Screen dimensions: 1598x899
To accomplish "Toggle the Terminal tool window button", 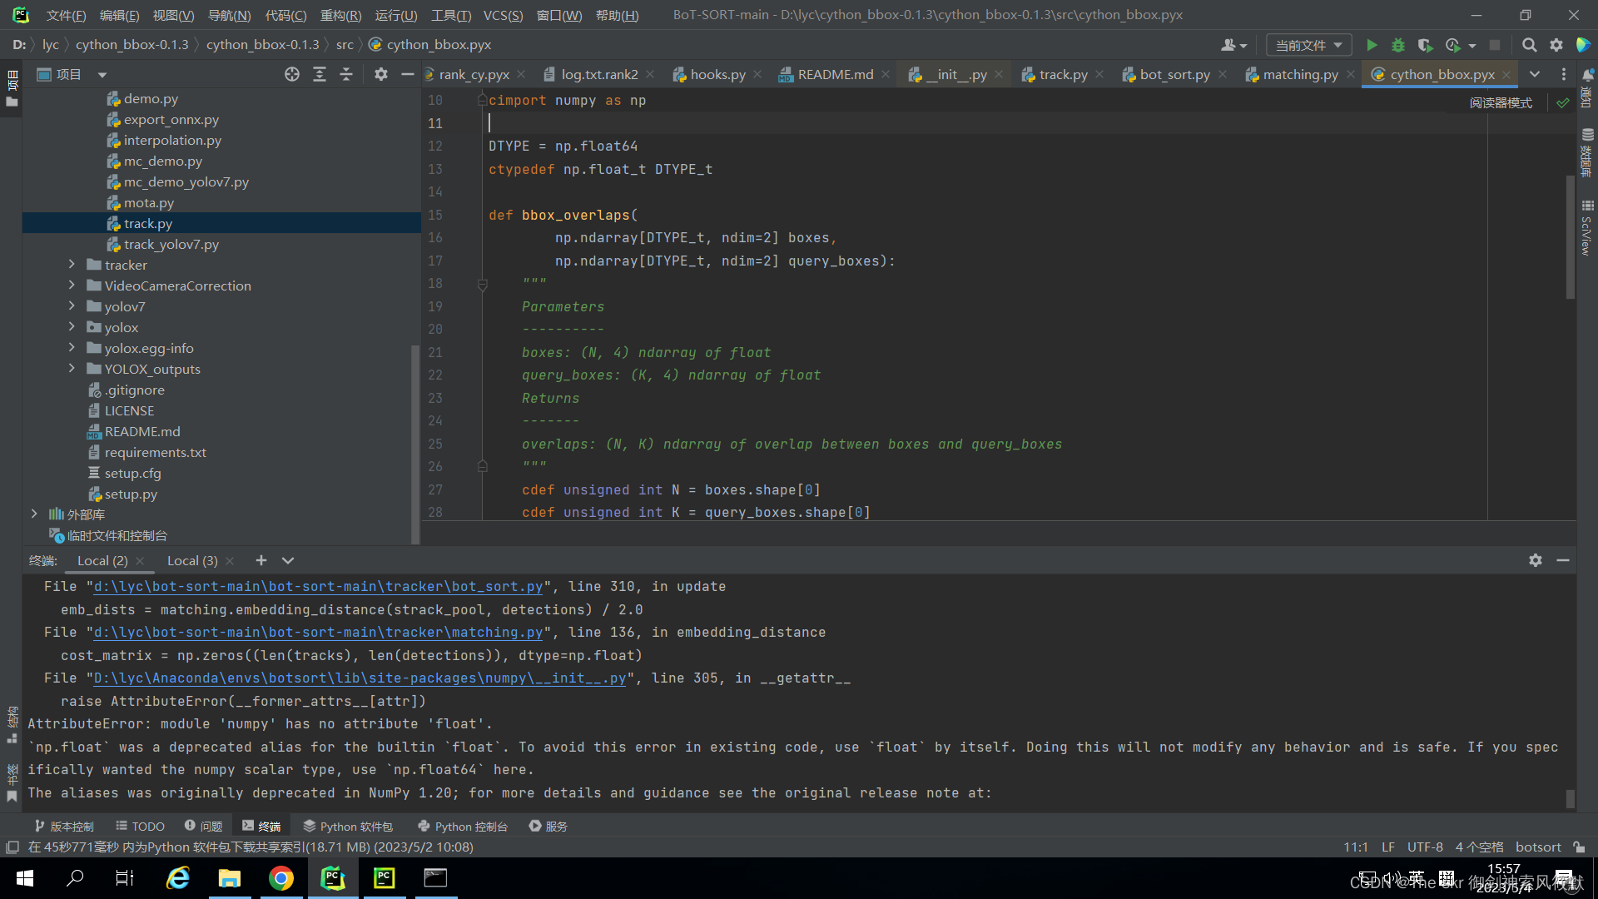I will click(x=261, y=827).
